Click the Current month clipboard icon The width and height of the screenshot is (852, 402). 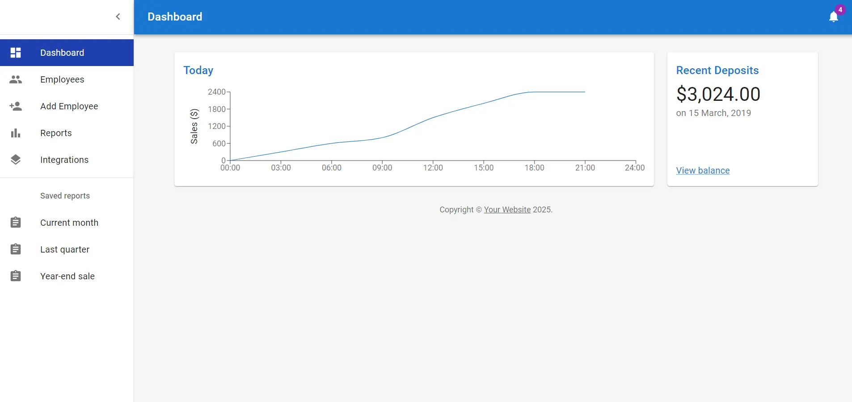[x=16, y=222]
